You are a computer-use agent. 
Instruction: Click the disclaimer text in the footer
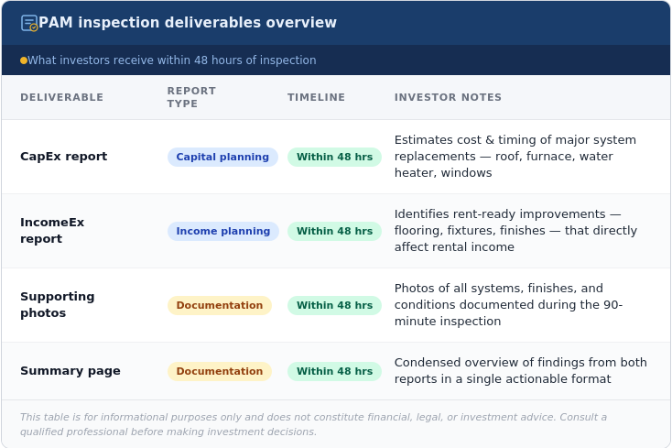pyautogui.click(x=313, y=424)
